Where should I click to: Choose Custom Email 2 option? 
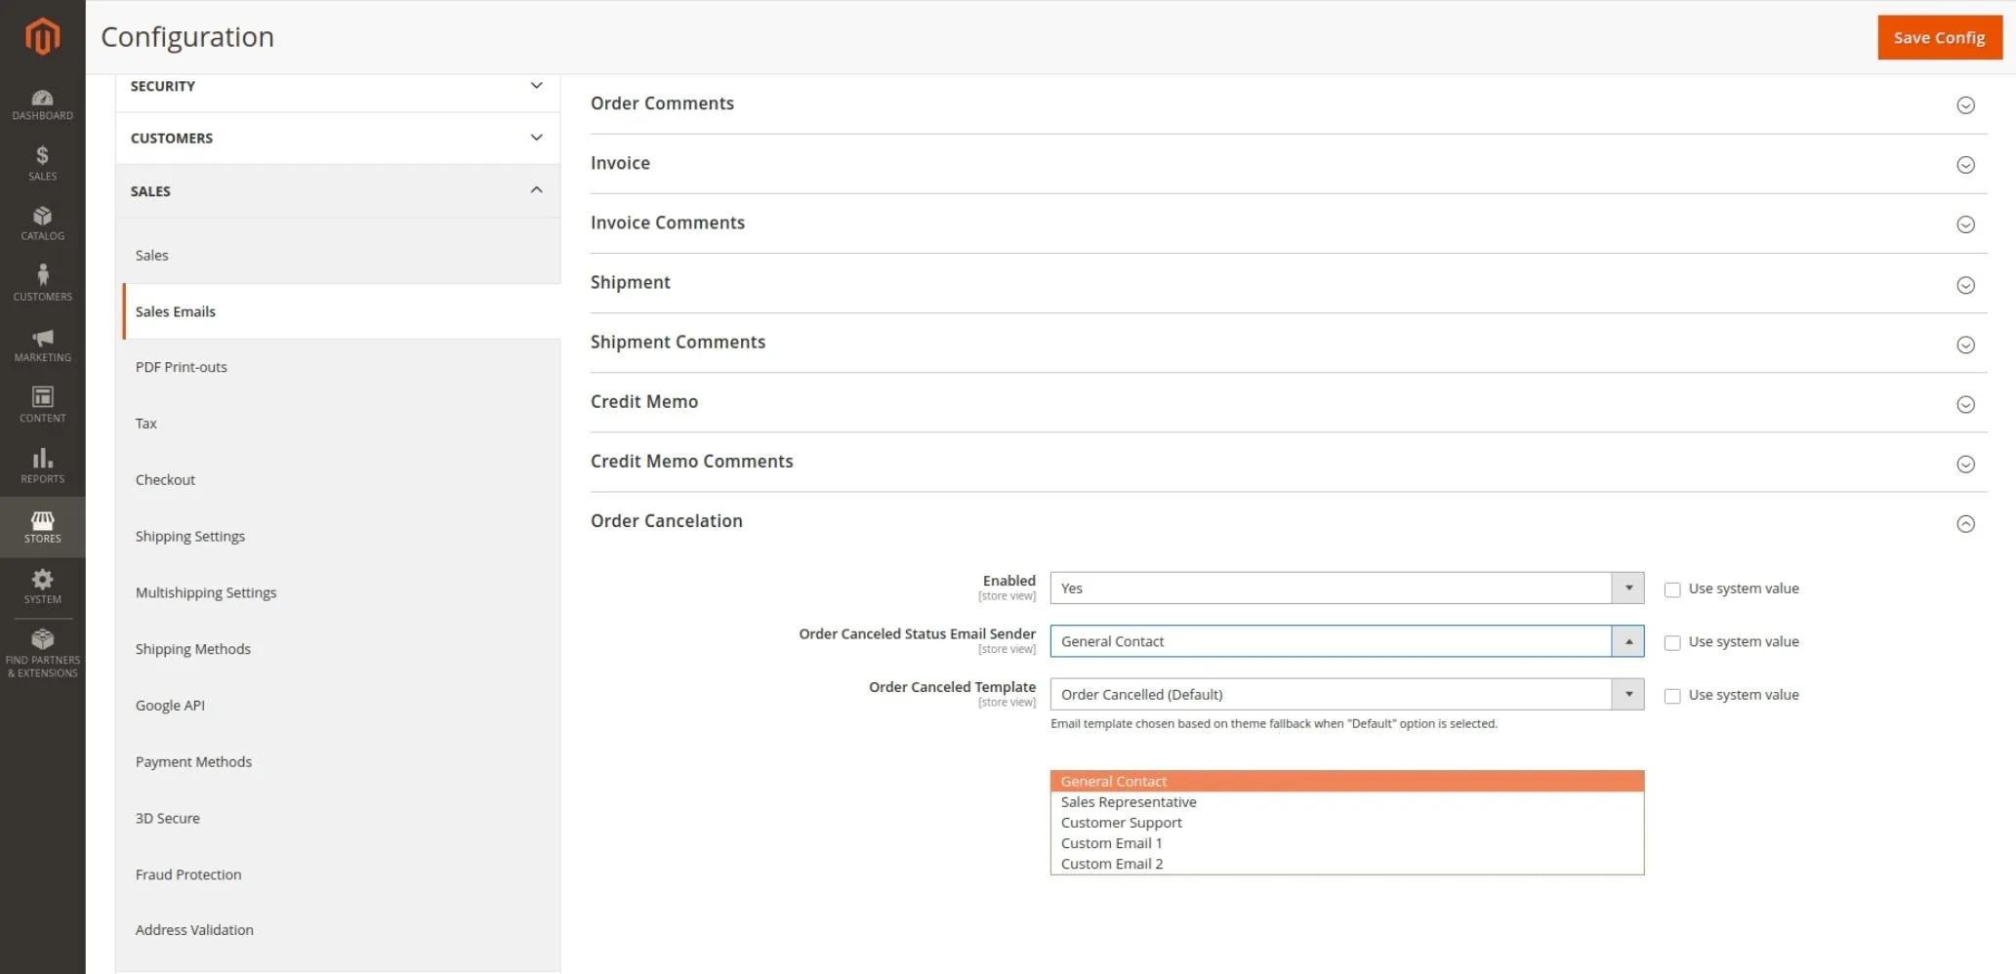[1111, 864]
